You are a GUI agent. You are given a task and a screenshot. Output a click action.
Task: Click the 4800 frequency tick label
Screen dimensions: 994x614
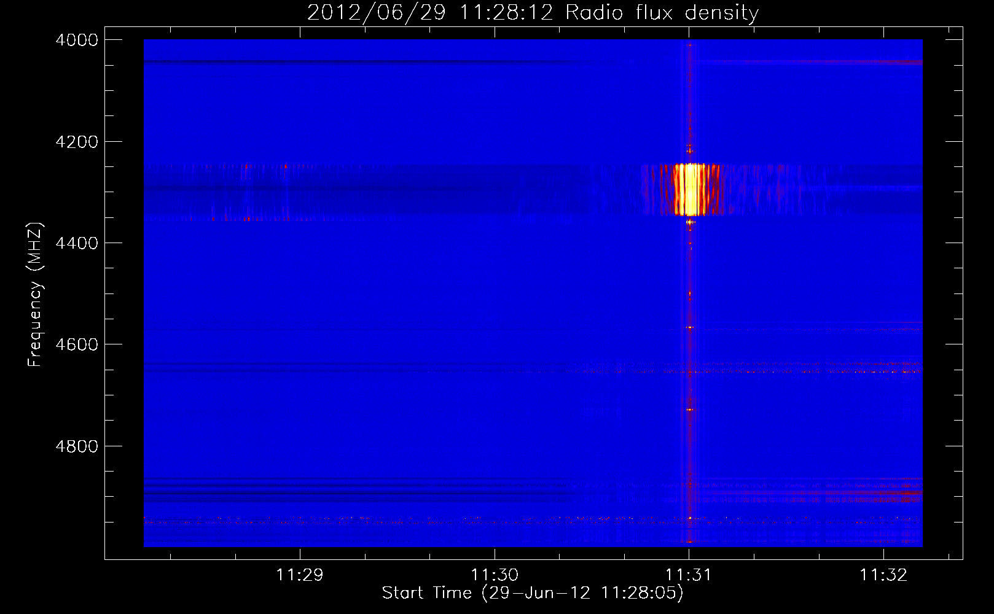(x=77, y=446)
